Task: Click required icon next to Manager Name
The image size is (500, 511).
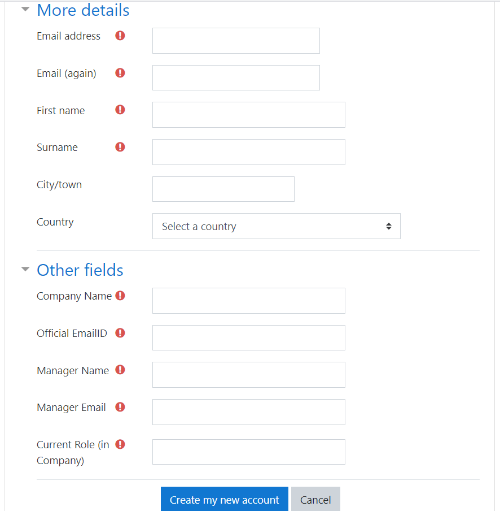Action: point(120,370)
